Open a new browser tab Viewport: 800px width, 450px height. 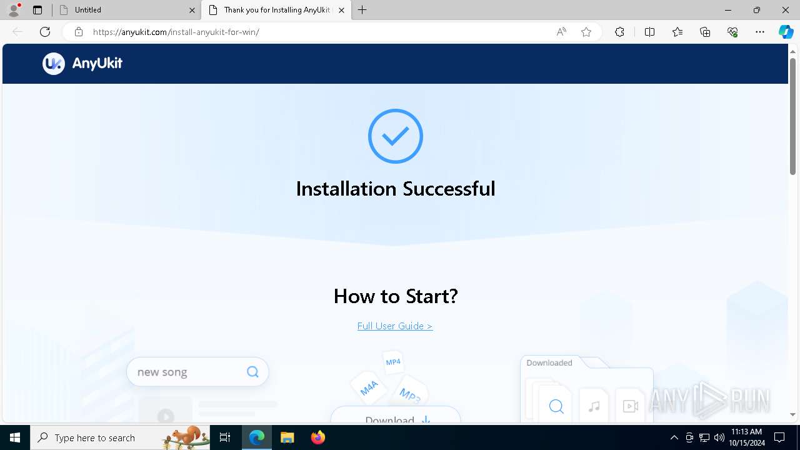[x=362, y=10]
